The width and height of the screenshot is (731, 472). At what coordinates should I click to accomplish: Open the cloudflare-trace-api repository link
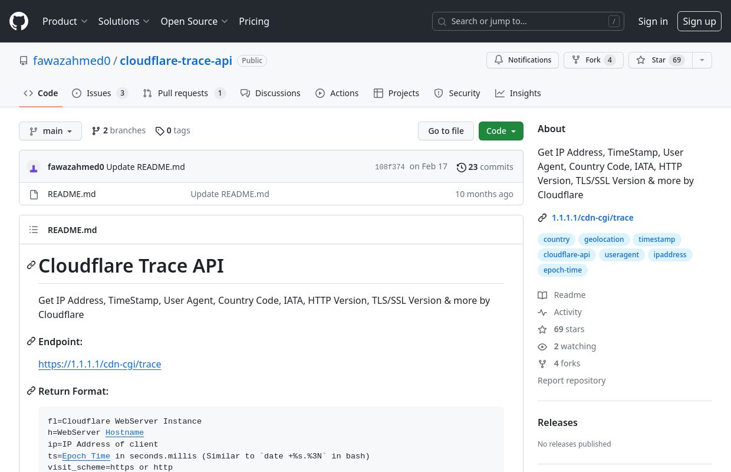coord(176,61)
